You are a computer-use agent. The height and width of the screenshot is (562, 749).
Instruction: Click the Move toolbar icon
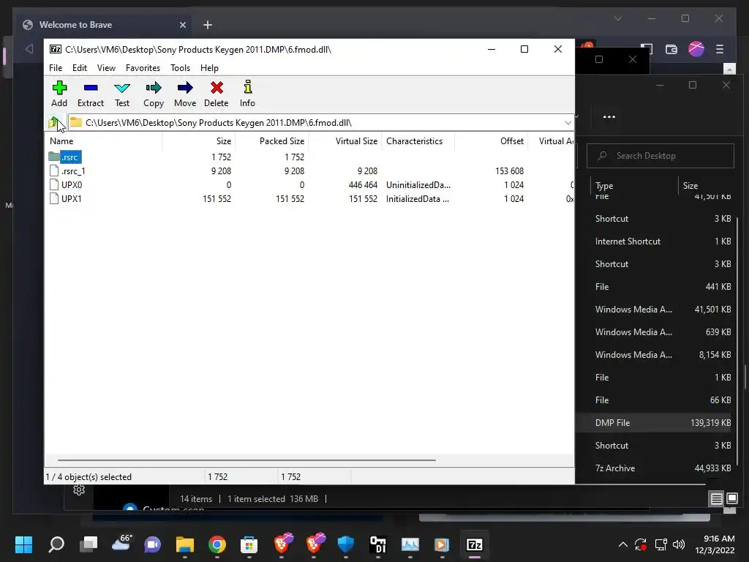click(185, 94)
